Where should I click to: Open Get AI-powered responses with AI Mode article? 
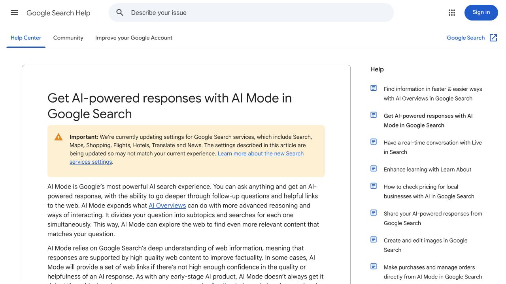428,121
